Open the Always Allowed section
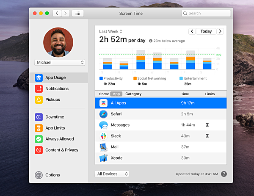254x196 pixels. point(59,139)
